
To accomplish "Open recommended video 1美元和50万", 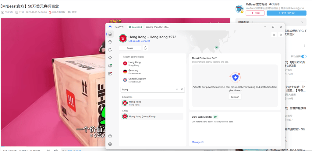I will (296, 64).
